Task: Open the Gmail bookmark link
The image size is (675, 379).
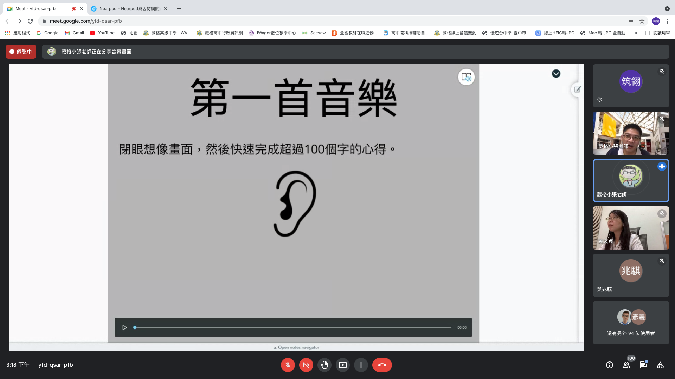Action: [74, 33]
